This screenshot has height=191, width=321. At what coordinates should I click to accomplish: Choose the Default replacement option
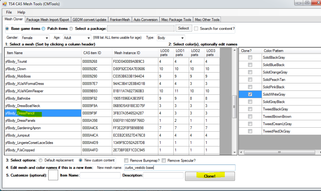click(x=41, y=160)
